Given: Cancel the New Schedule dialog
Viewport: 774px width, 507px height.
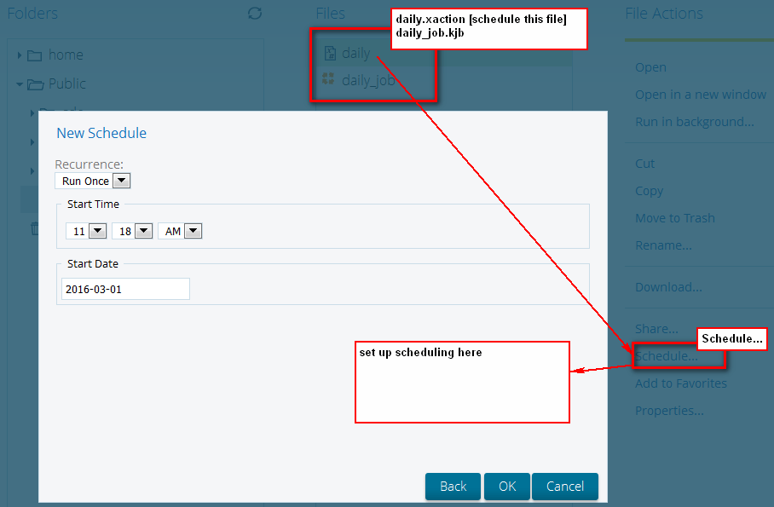Looking at the screenshot, I should [564, 486].
